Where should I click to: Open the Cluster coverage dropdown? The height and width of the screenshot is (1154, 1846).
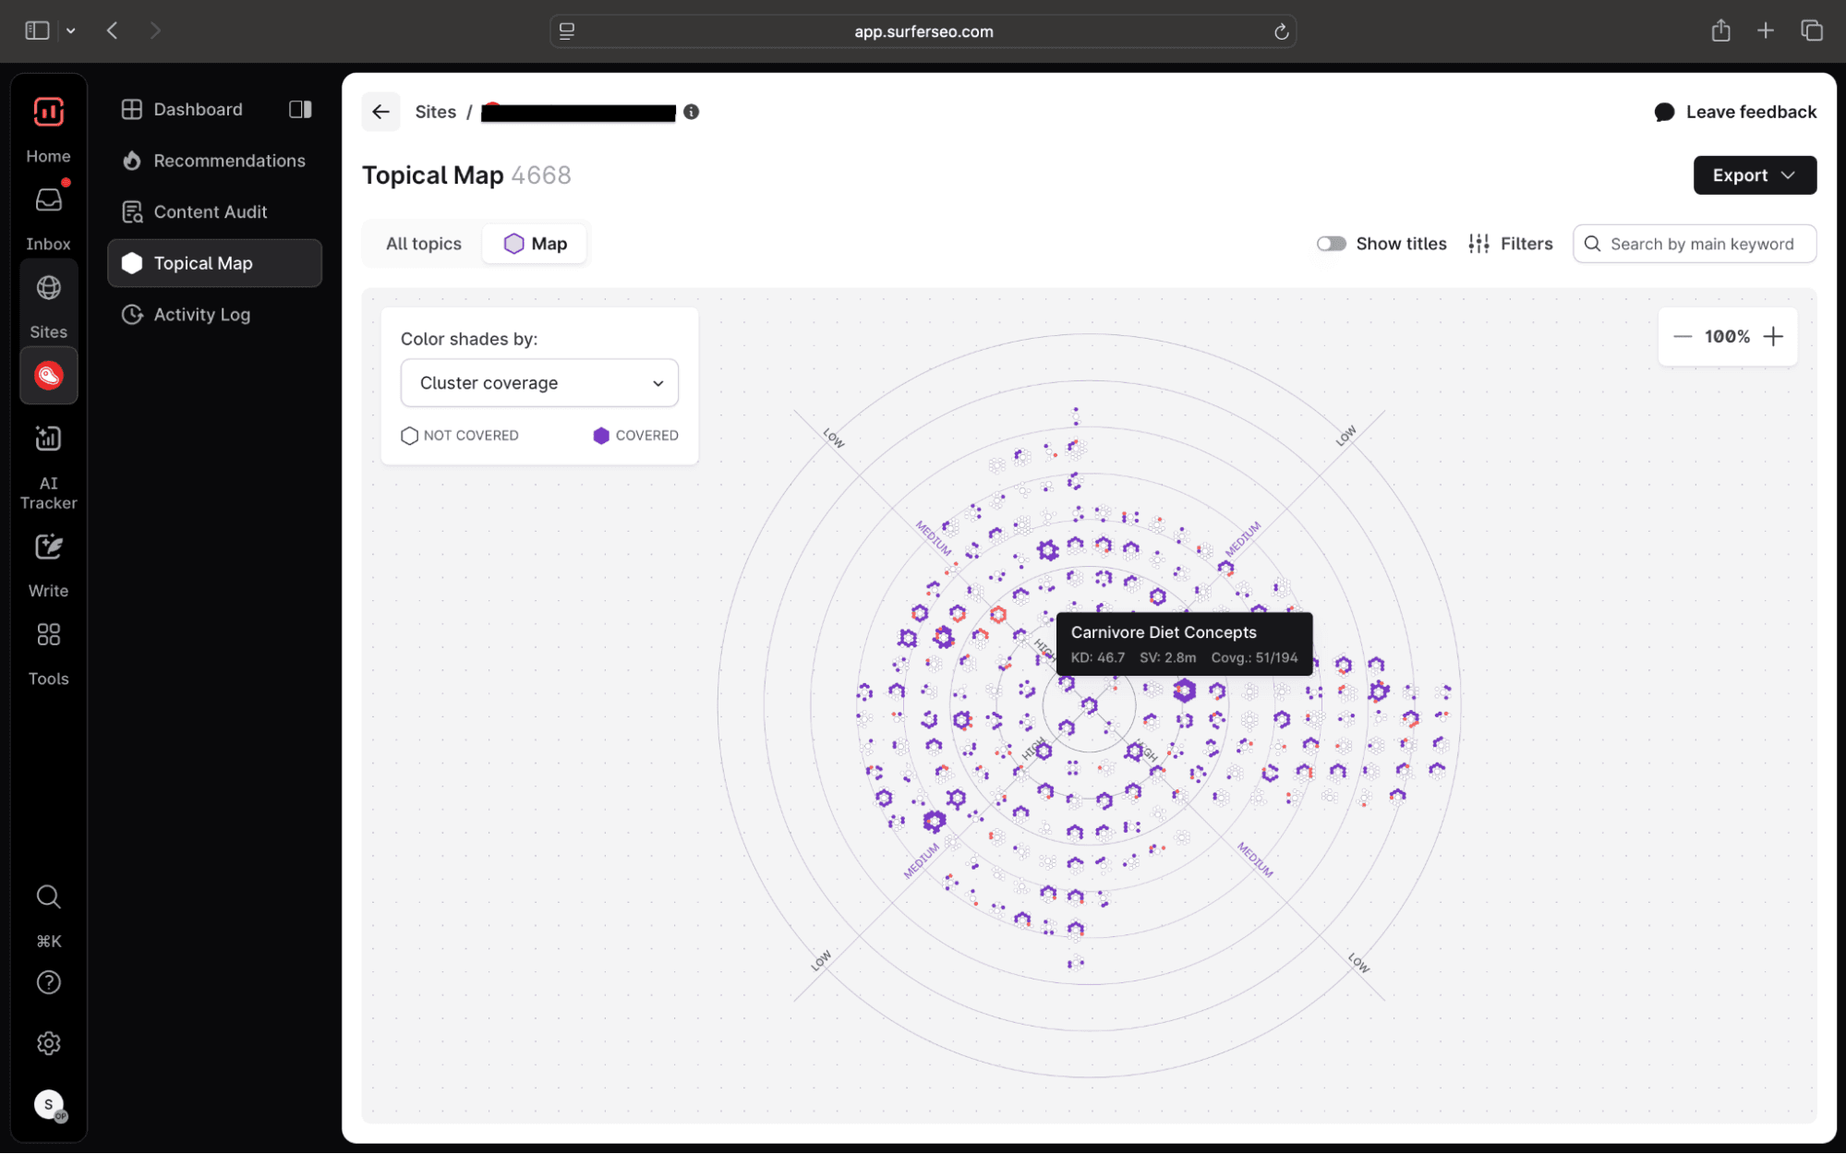pyautogui.click(x=538, y=382)
